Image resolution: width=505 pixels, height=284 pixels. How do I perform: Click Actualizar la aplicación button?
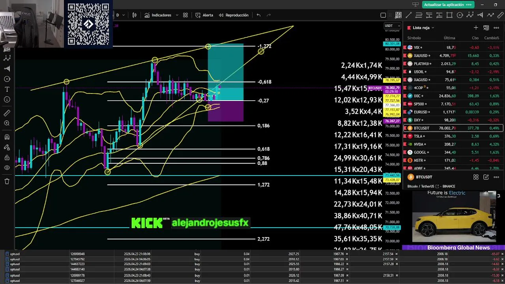pos(448,4)
